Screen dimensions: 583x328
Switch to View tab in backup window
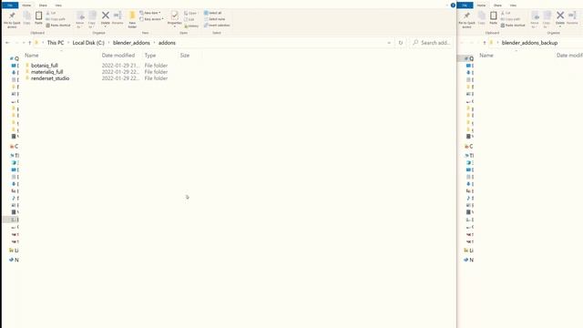tap(513, 5)
